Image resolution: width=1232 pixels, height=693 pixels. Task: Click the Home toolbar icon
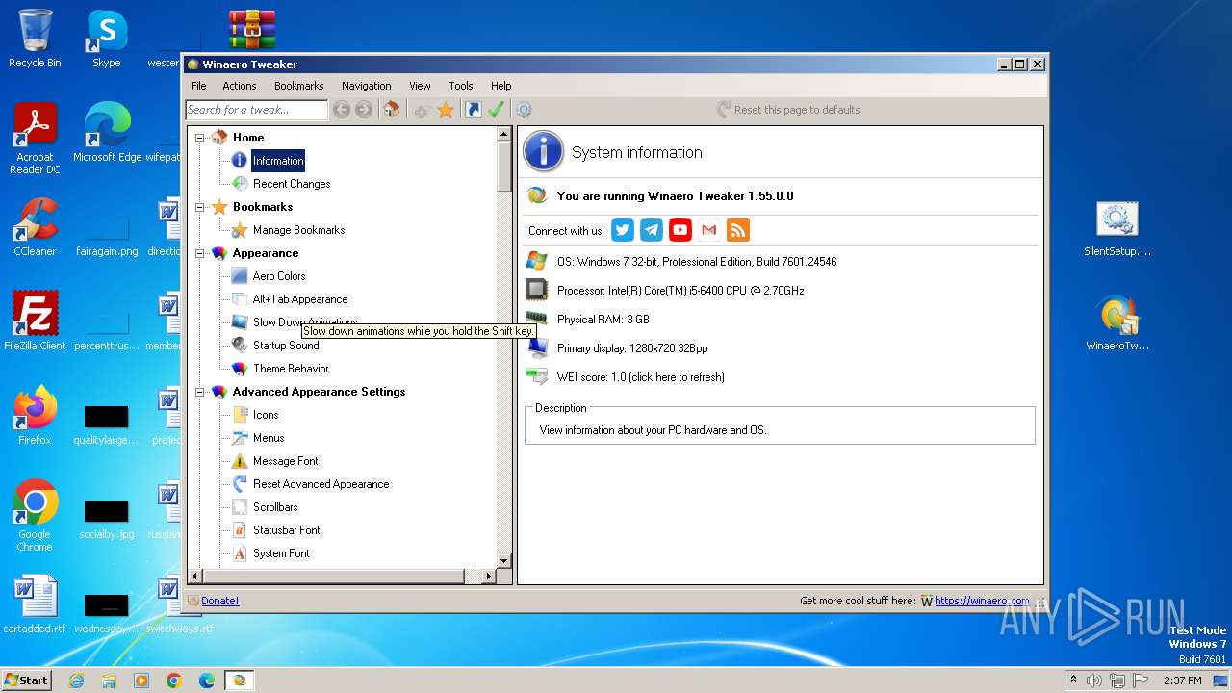(391, 110)
